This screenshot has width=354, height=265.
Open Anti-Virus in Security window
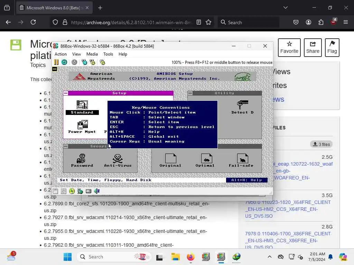click(118, 160)
